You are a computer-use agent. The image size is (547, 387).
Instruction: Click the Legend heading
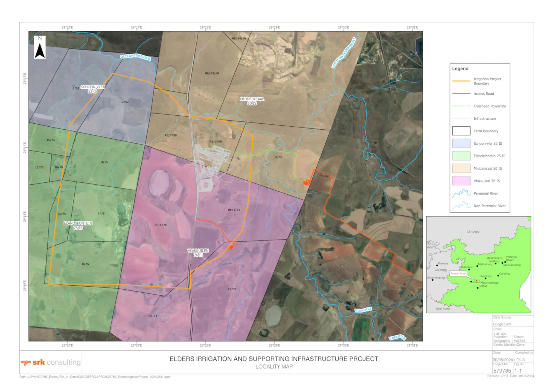coord(460,68)
